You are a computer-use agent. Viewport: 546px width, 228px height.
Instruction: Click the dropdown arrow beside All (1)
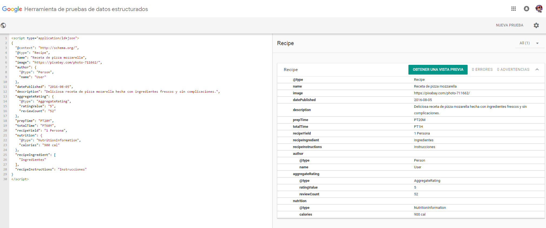pyautogui.click(x=537, y=43)
